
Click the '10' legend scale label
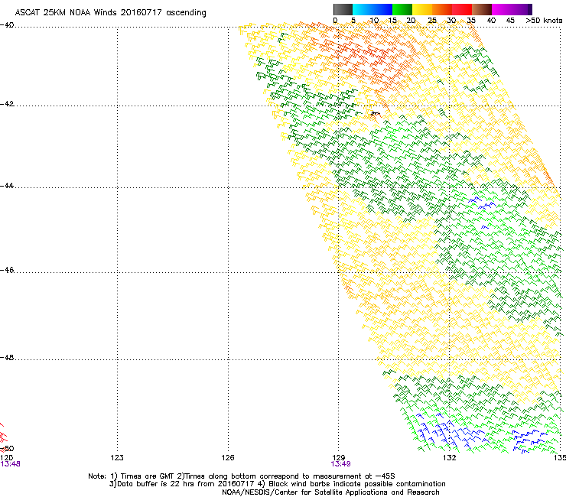coord(374,21)
